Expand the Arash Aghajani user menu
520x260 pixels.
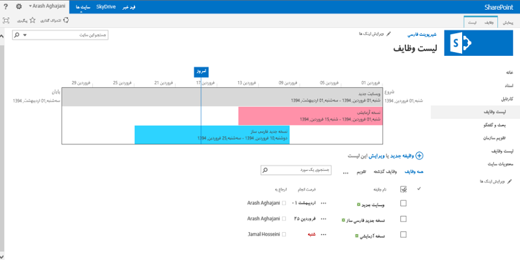(x=47, y=6)
